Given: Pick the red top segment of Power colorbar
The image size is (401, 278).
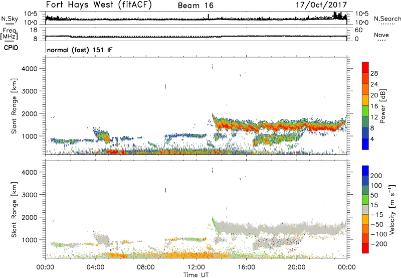Looking at the screenshot, I should click(x=365, y=68).
